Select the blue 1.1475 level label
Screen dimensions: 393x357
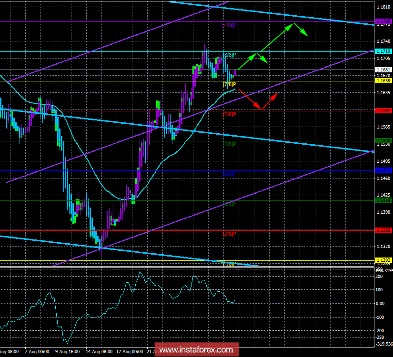click(383, 170)
